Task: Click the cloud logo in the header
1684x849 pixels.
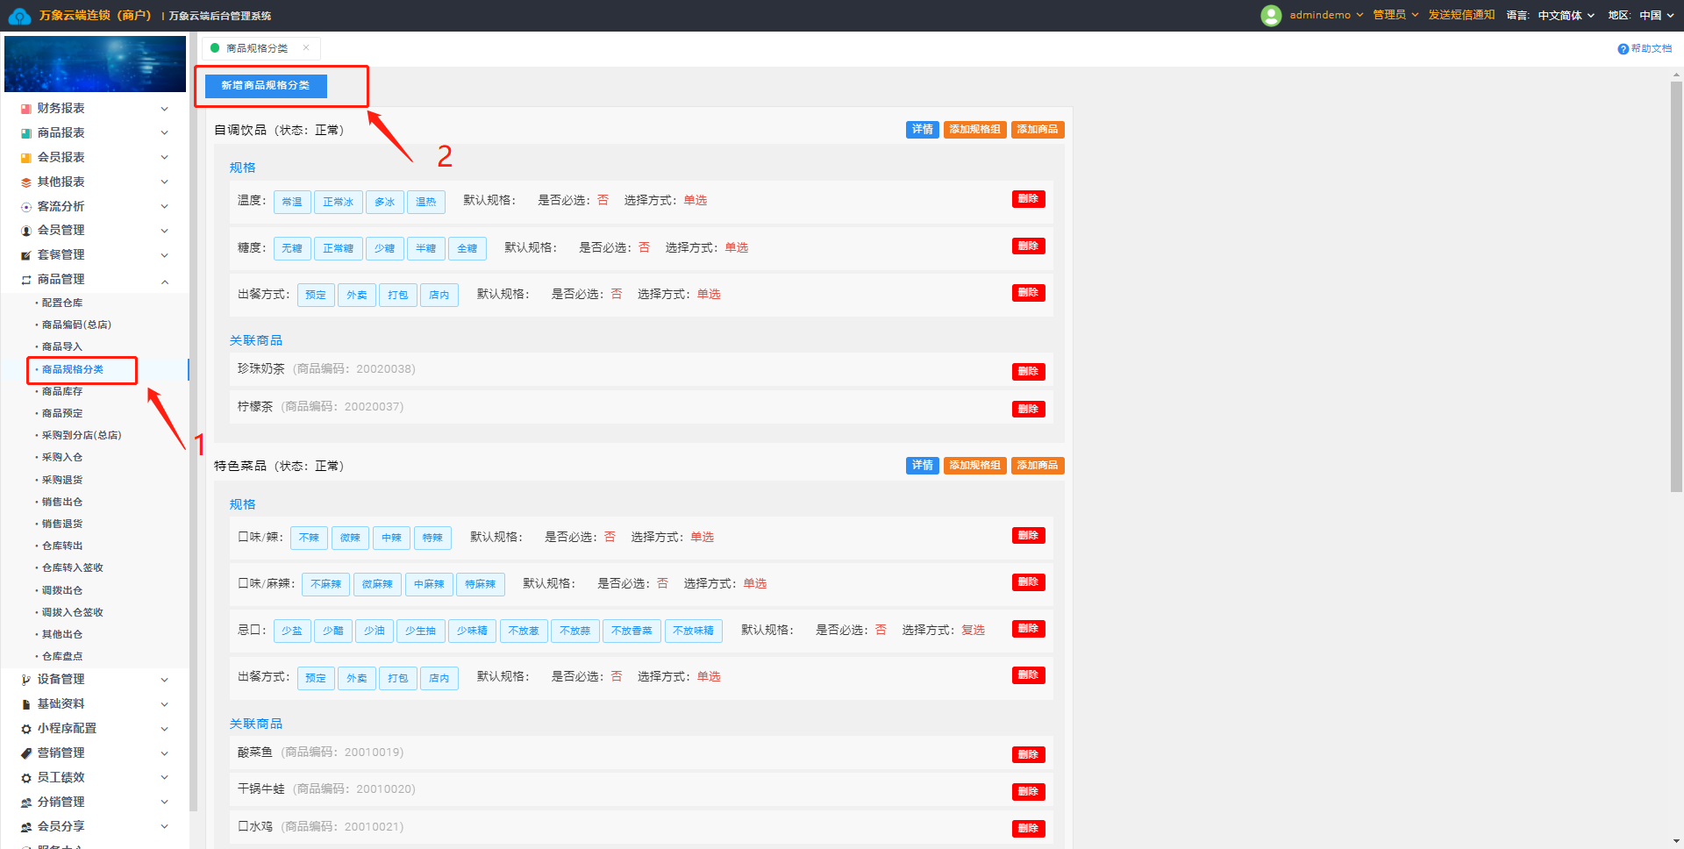Action: click(19, 16)
